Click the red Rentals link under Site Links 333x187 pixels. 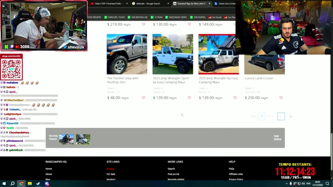click(x=111, y=169)
